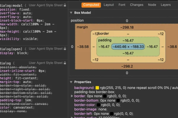Click the padding bottom value ~16.47

click(128, 53)
